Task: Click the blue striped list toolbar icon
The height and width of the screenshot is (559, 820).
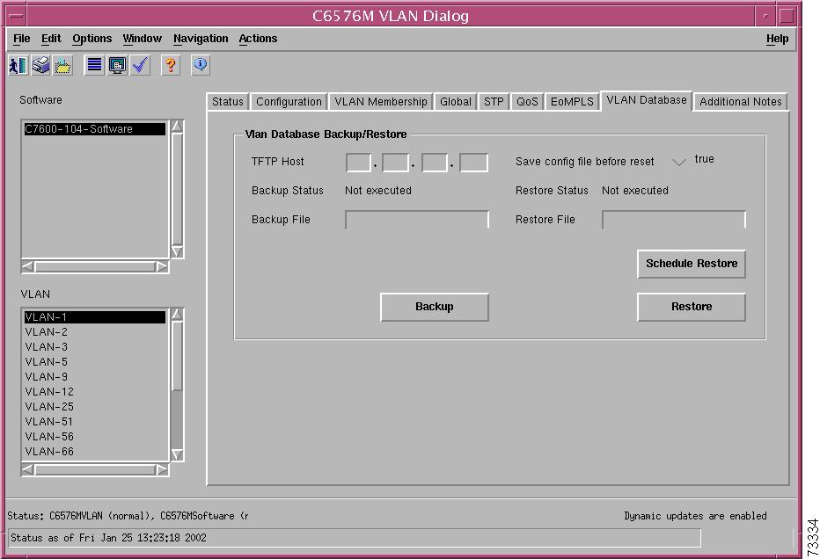Action: click(x=94, y=65)
